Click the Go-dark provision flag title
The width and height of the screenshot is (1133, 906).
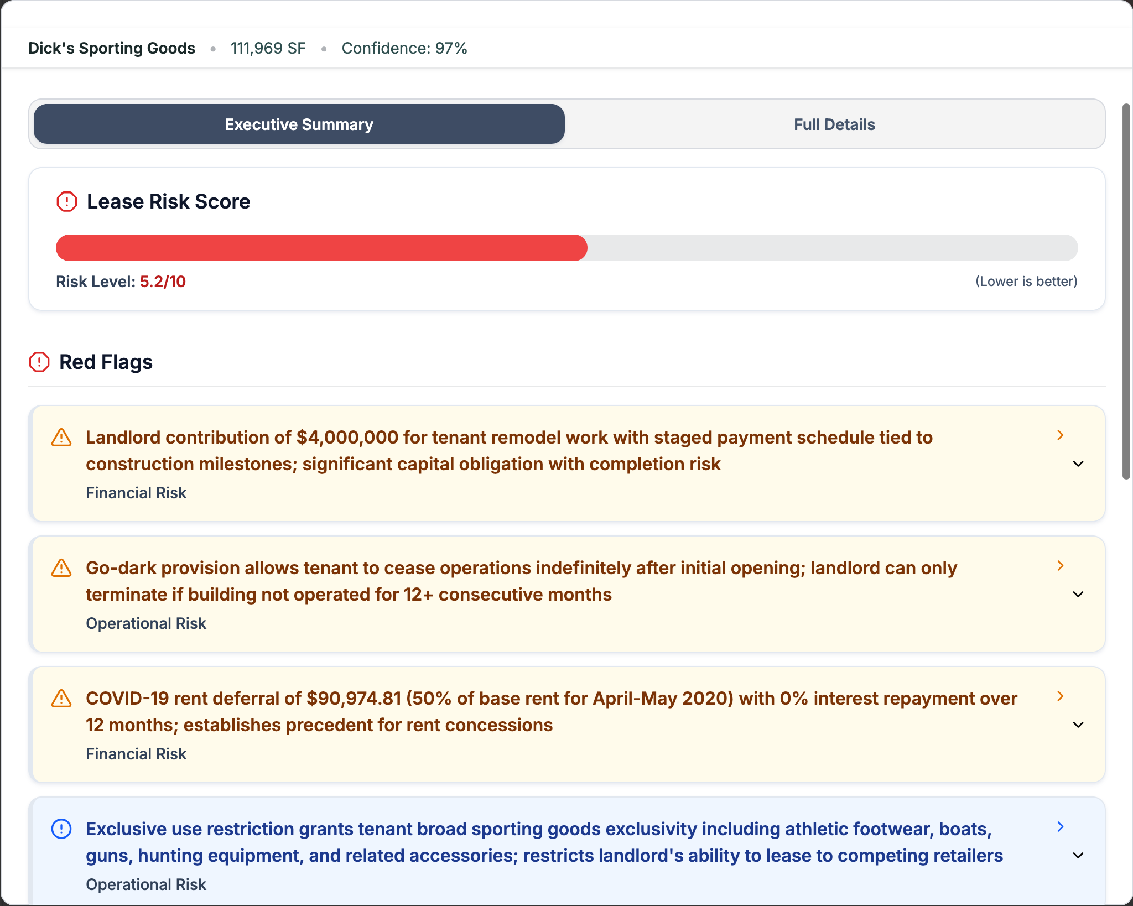pyautogui.click(x=521, y=581)
